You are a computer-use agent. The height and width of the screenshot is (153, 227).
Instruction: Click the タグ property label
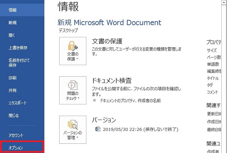(x=210, y=85)
